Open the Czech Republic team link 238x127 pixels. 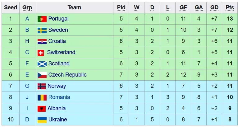67,75
